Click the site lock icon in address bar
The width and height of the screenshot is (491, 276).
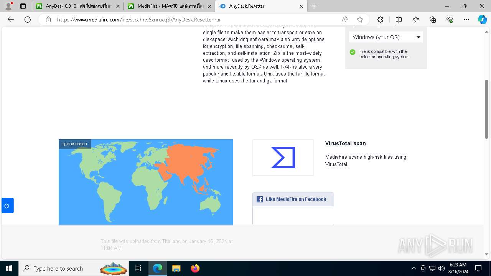[x=48, y=20]
